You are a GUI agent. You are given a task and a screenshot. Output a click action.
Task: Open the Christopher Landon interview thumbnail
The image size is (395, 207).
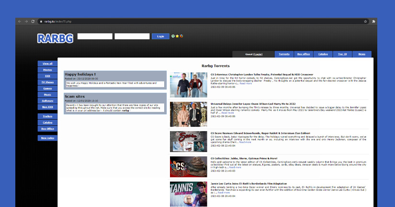click(x=189, y=85)
